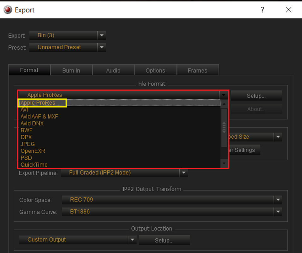The height and width of the screenshot is (253, 302).
Task: Click the format list scrollbar thumb
Action: coord(224,127)
